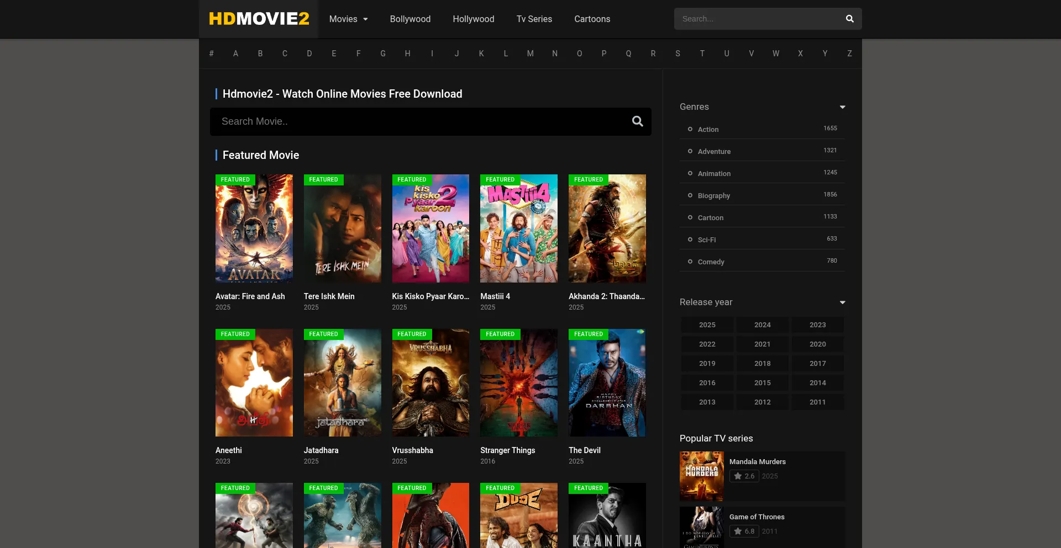Open the Hollywood menu item
This screenshot has width=1061, height=548.
pos(474,19)
